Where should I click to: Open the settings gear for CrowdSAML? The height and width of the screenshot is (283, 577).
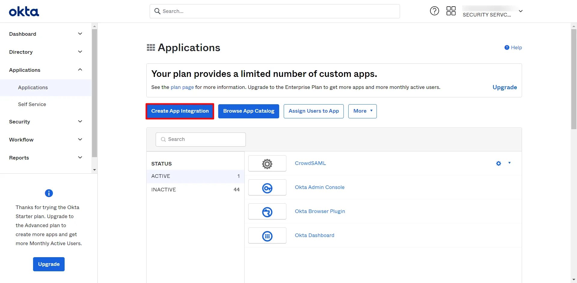tap(498, 163)
